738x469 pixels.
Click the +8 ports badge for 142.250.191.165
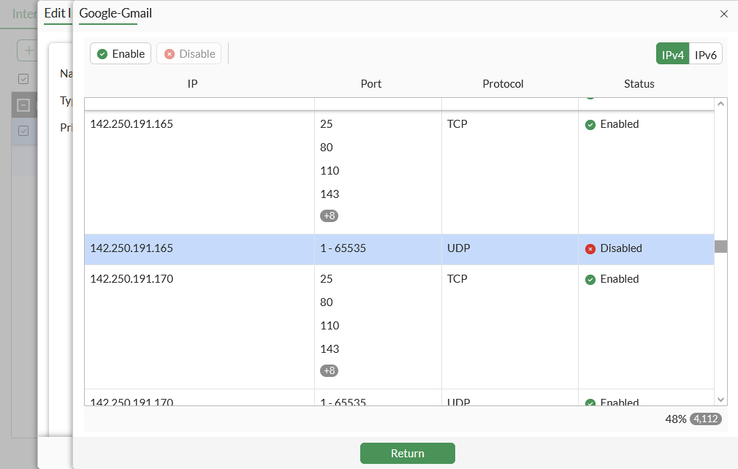pos(329,216)
